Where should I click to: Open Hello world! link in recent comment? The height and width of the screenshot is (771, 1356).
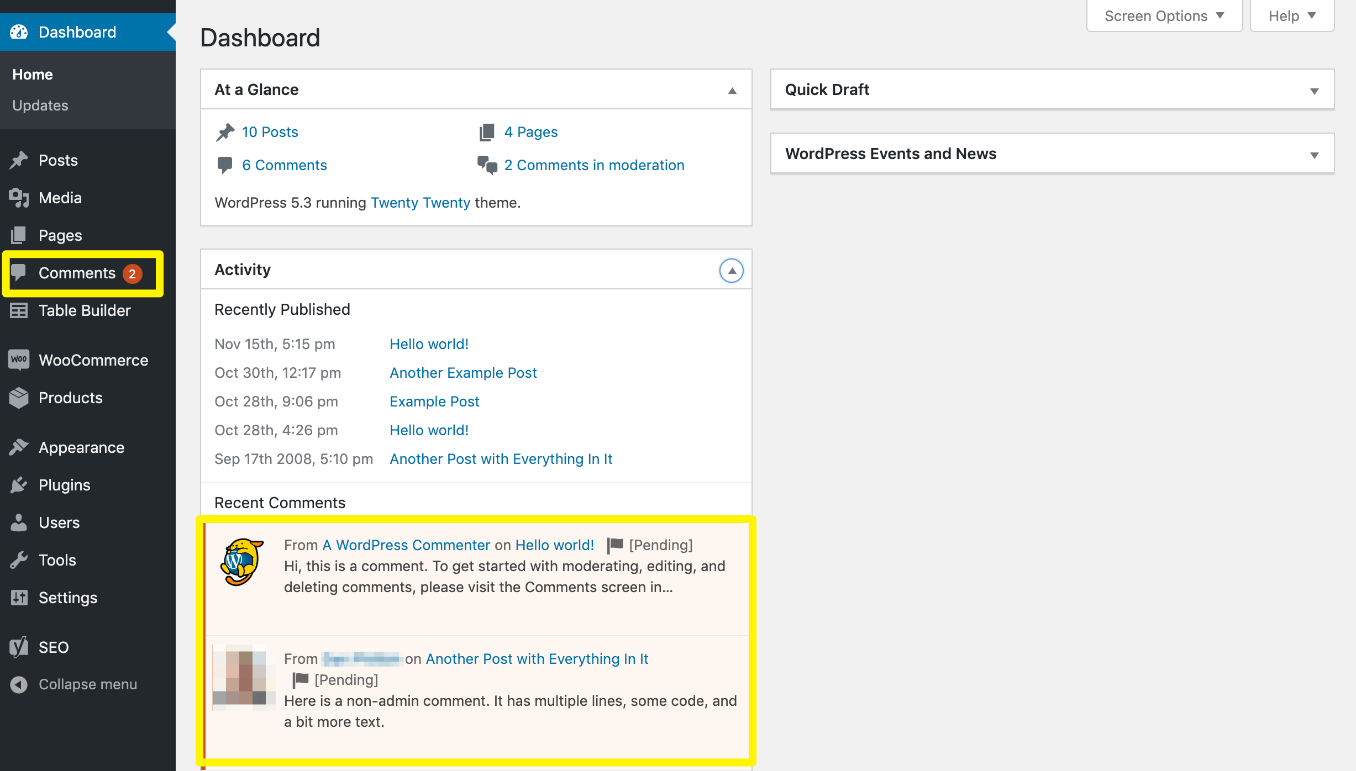click(555, 545)
